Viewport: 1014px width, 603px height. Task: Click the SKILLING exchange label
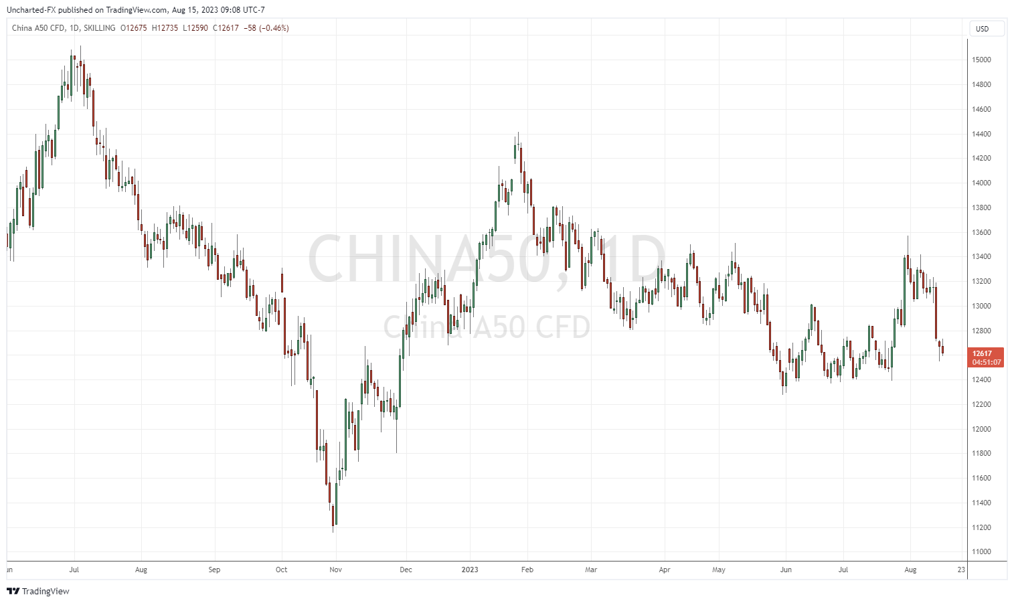[99, 28]
